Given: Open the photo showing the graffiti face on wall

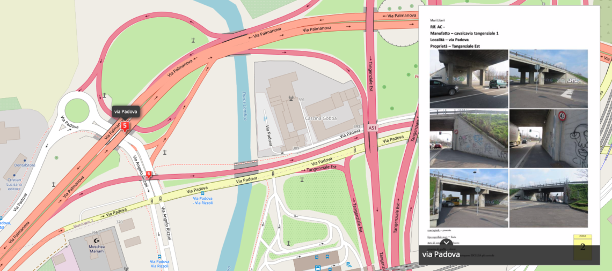Looking at the screenshot, I should click(548, 139).
